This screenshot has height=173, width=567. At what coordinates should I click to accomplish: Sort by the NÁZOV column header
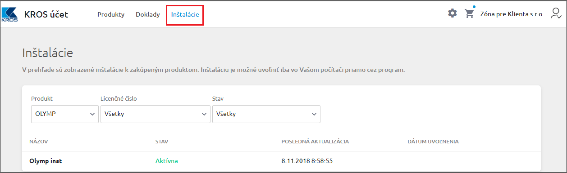39,142
